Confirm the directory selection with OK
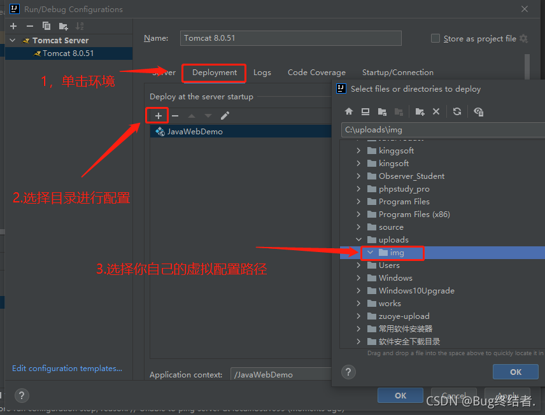 pyautogui.click(x=516, y=372)
